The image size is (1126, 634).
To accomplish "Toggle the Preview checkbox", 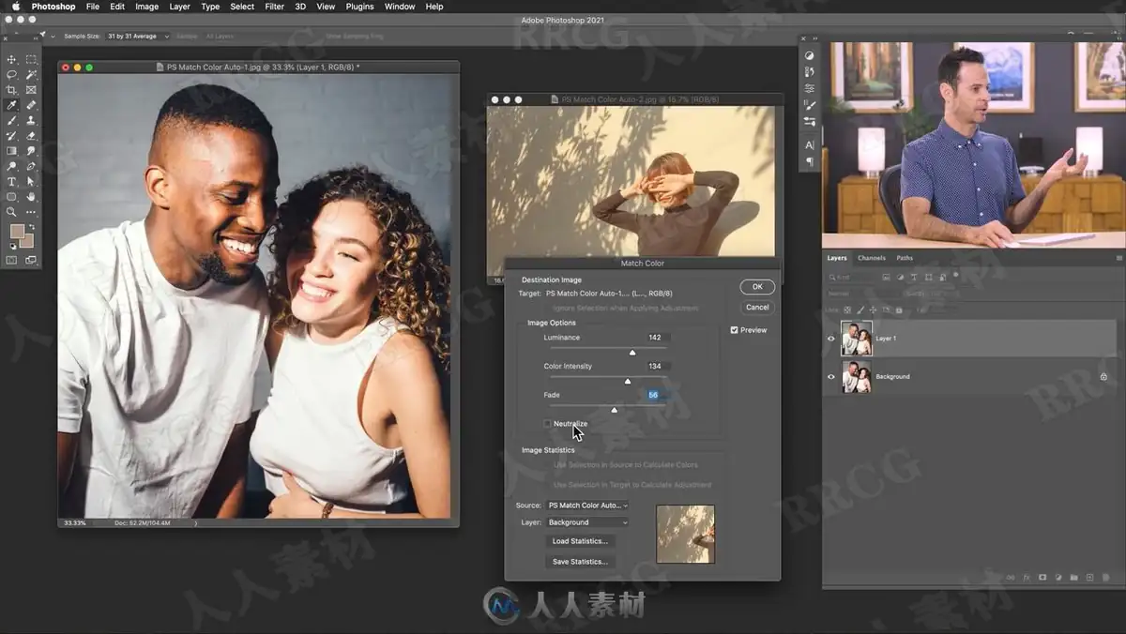I will coord(735,330).
